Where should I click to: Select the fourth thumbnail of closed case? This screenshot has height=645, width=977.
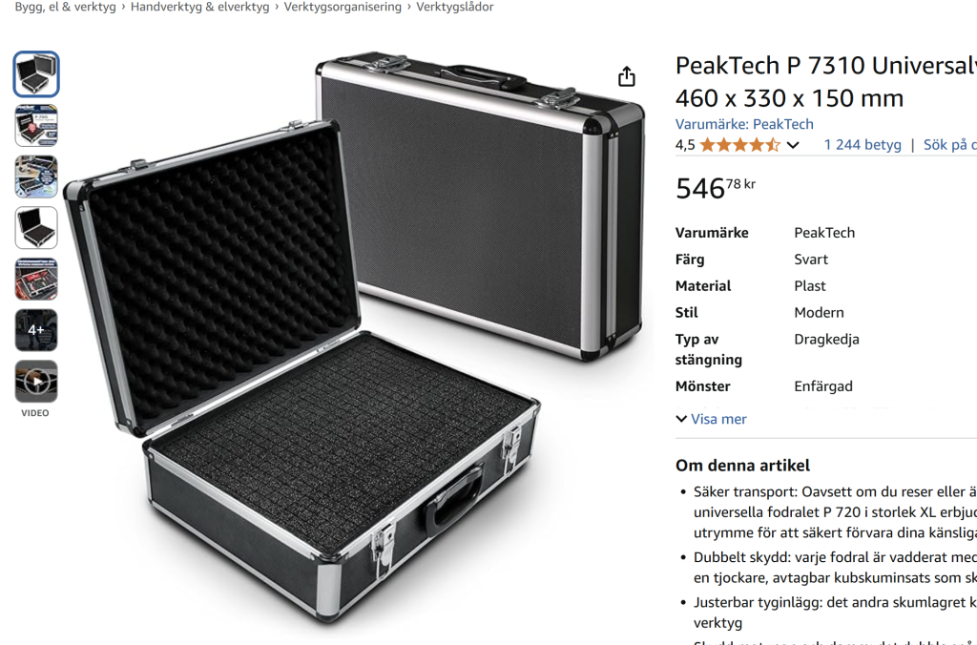36,228
